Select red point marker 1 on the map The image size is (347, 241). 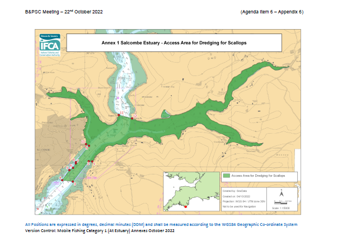[92, 162]
